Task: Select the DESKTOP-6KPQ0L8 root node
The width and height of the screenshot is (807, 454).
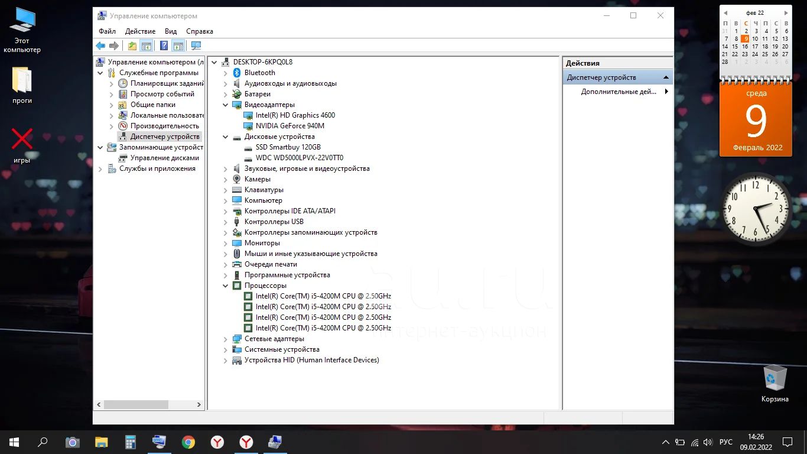Action: (263, 62)
